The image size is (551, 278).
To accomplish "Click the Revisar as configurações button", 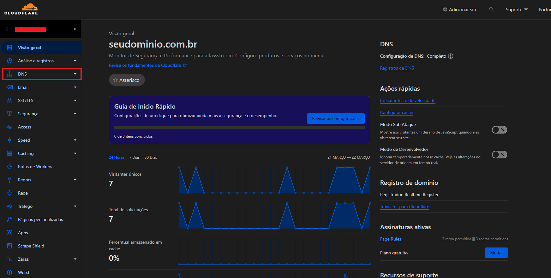I will tap(336, 118).
